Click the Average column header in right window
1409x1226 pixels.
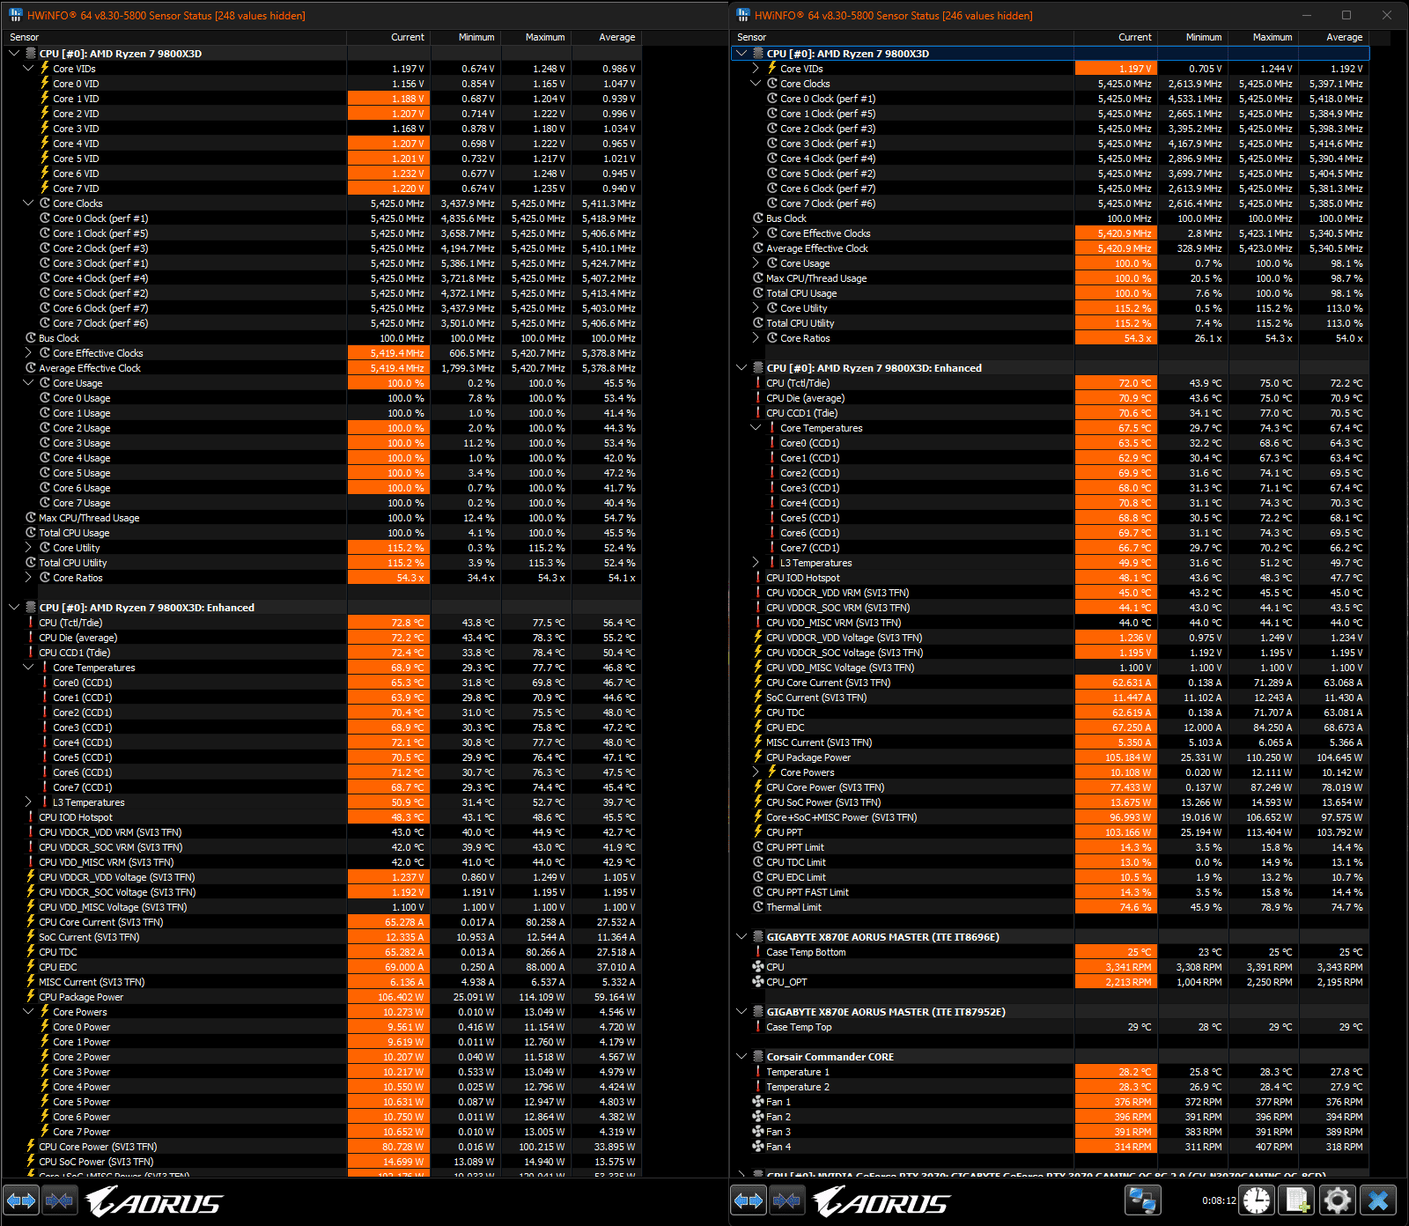tap(1334, 37)
